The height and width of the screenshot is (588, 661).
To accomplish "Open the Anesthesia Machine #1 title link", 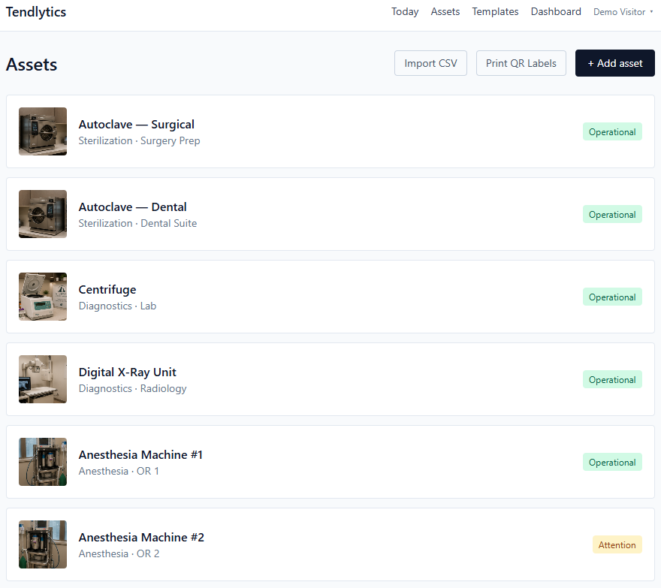I will coord(140,455).
